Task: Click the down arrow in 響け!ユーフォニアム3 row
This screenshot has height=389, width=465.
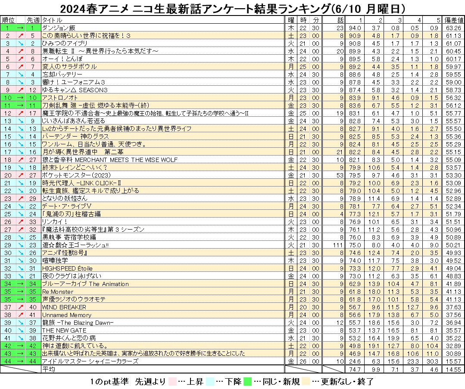Action: [x=20, y=82]
